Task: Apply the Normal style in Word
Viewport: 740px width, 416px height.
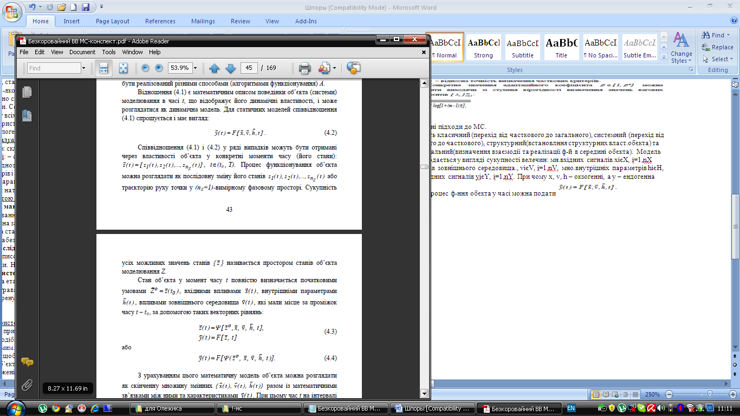Action: 444,48
